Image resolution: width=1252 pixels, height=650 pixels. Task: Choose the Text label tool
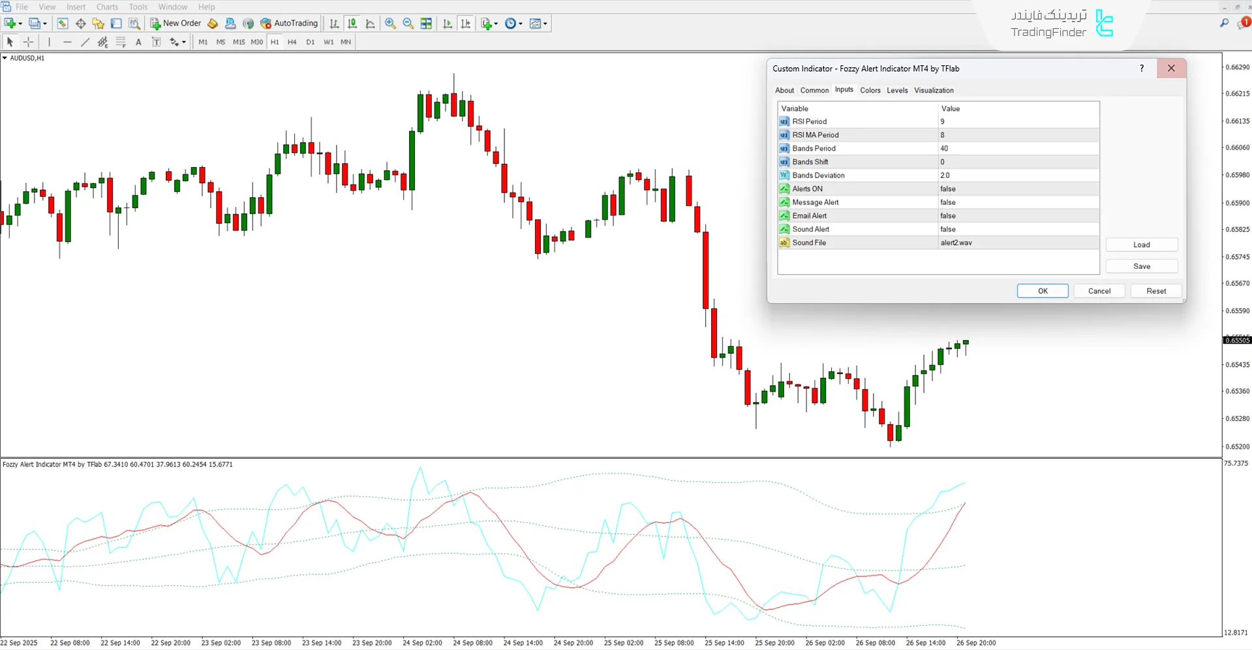[x=138, y=42]
